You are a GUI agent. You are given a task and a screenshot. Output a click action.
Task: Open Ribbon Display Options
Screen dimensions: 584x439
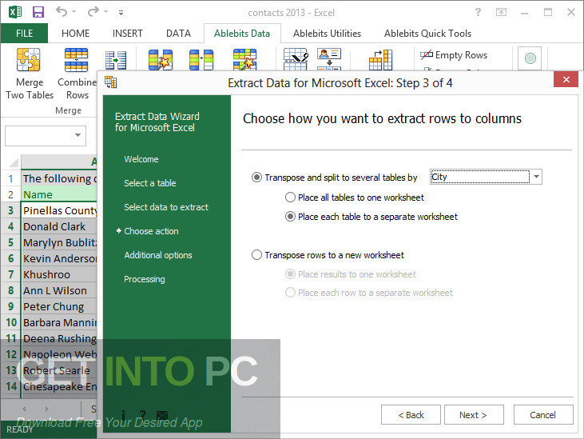coord(502,12)
